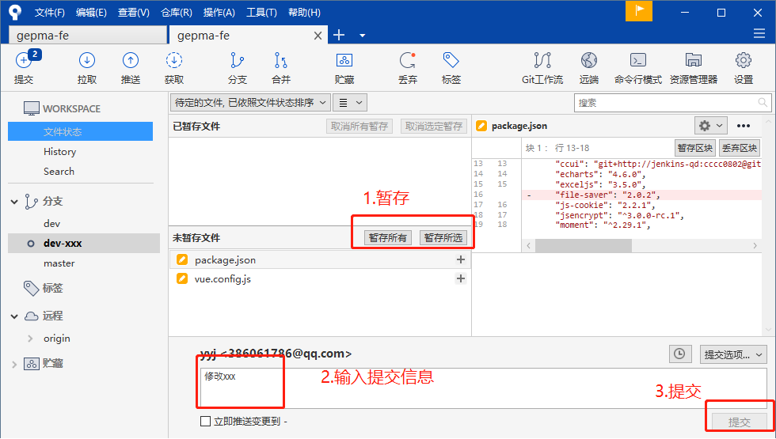Stage vue.config.js with its plus icon
776x439 pixels.
461,278
